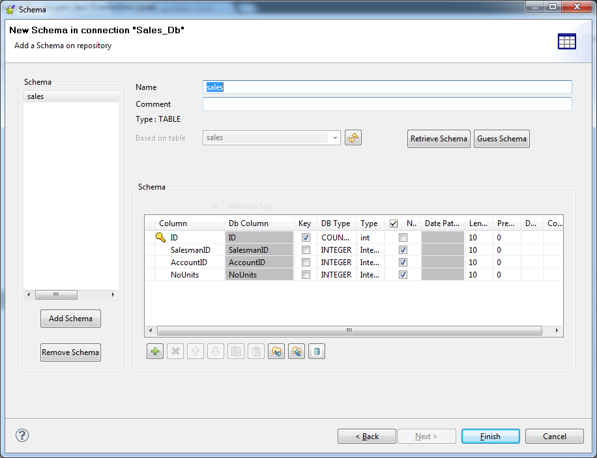The image size is (597, 458).
Task: Click the Remove Schema button
Action: tap(70, 352)
